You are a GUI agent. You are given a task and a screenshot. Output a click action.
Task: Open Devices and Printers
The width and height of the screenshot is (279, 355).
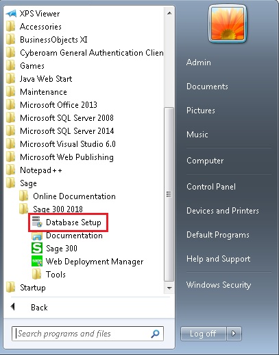point(223,211)
